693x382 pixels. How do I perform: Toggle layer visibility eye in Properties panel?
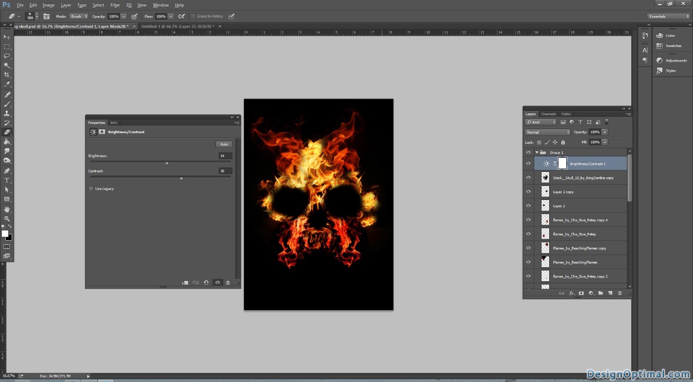pyautogui.click(x=217, y=282)
